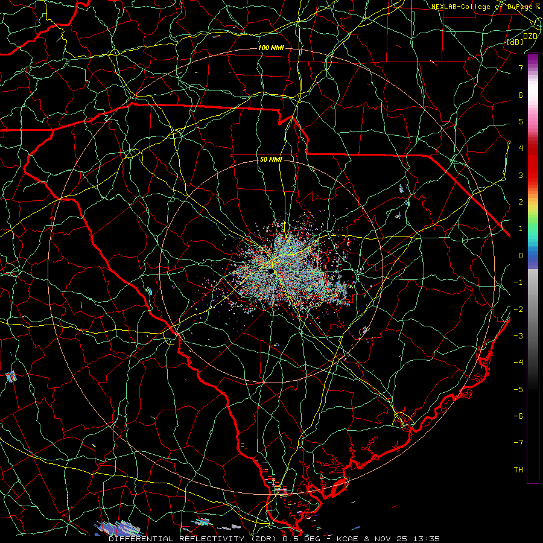Click the '-2' value on color scale
The image size is (543, 543).
[x=518, y=310]
